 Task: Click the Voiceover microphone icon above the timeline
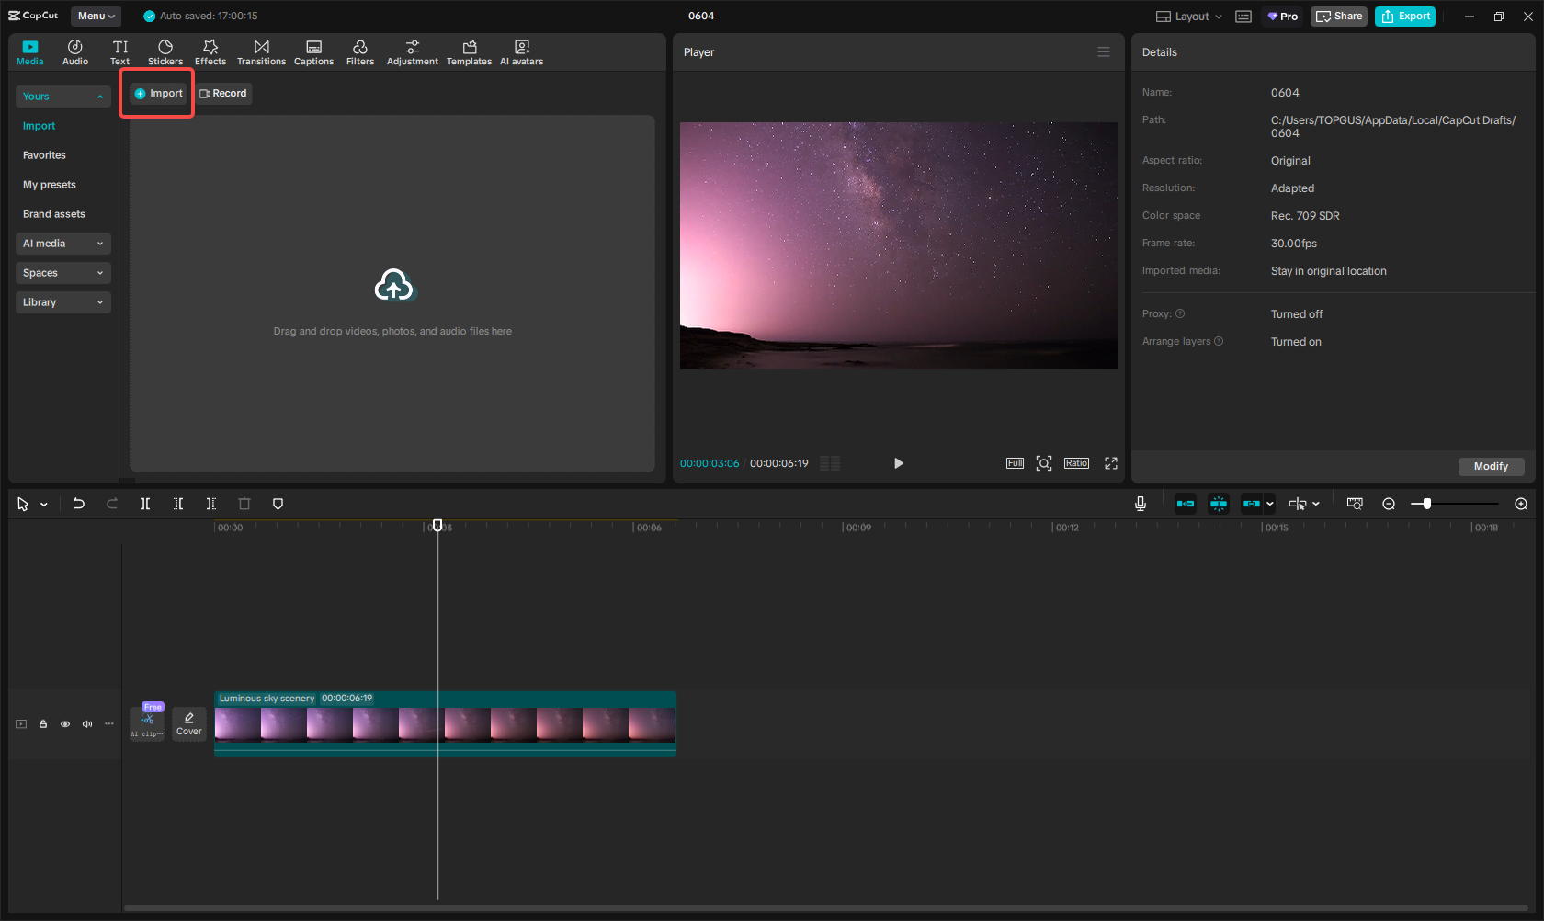pos(1140,504)
